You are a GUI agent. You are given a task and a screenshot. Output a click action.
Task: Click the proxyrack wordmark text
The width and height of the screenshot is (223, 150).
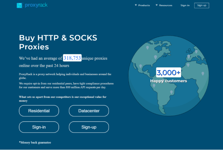pyautogui.click(x=36, y=5)
